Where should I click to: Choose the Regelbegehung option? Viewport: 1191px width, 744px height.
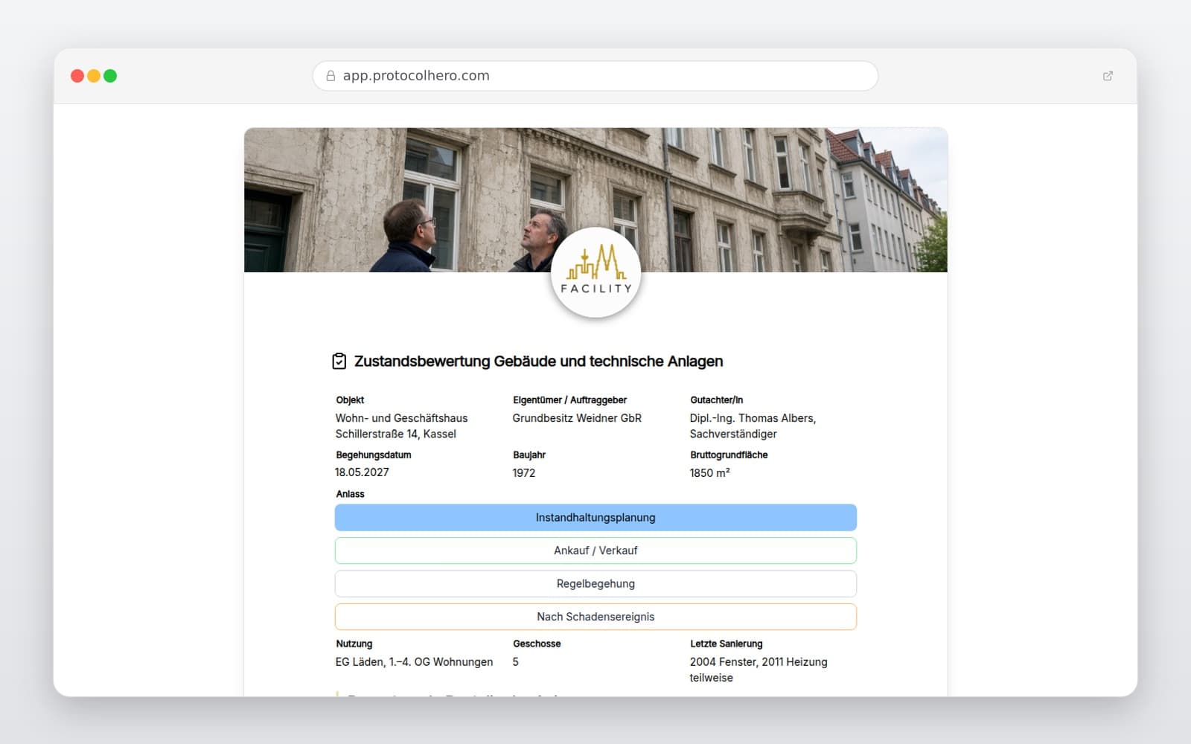click(x=595, y=584)
